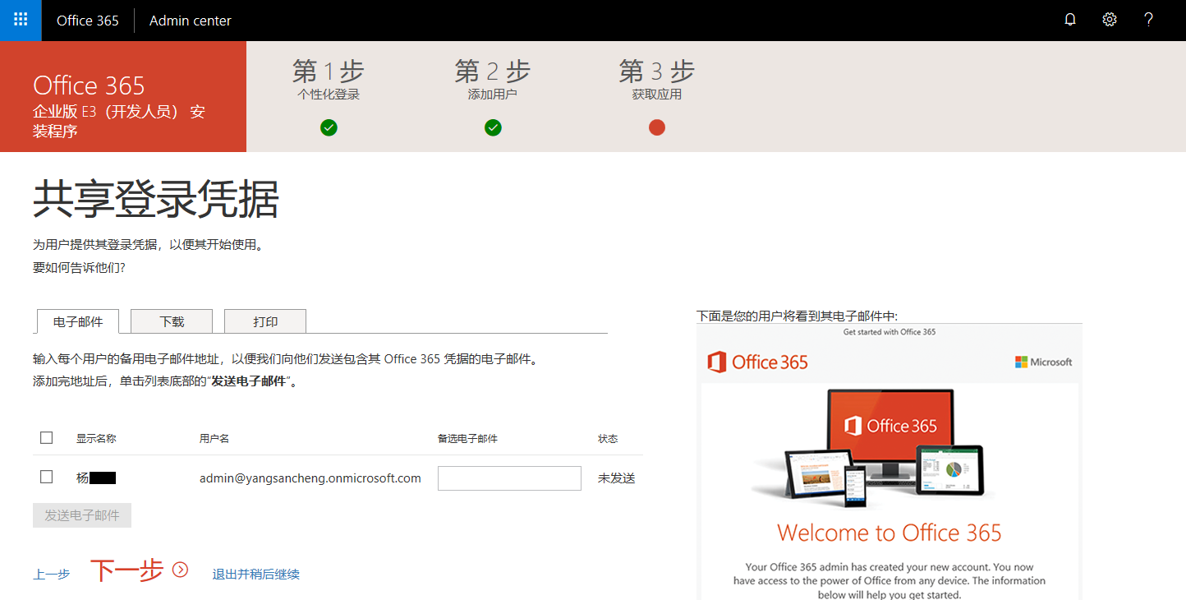Open the notifications bell icon

[1070, 21]
